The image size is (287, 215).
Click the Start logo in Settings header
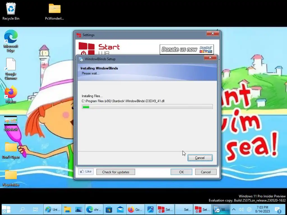[x=99, y=48]
